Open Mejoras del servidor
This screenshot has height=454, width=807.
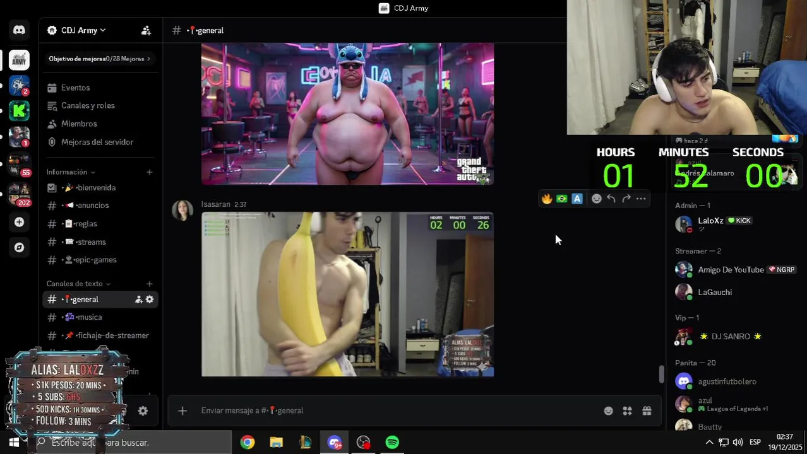100,142
